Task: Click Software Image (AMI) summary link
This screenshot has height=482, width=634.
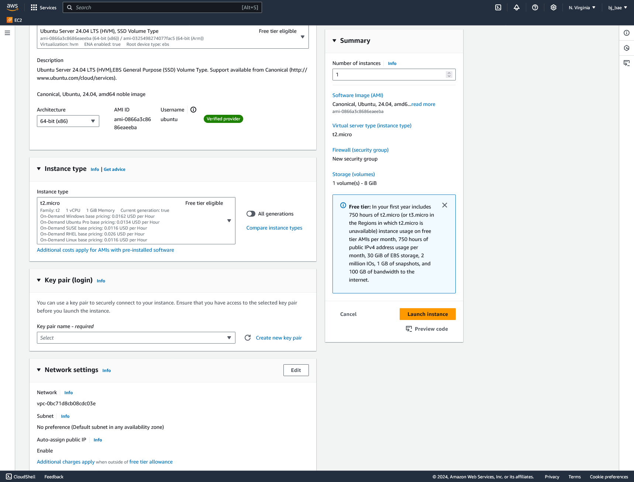Action: tap(358, 95)
